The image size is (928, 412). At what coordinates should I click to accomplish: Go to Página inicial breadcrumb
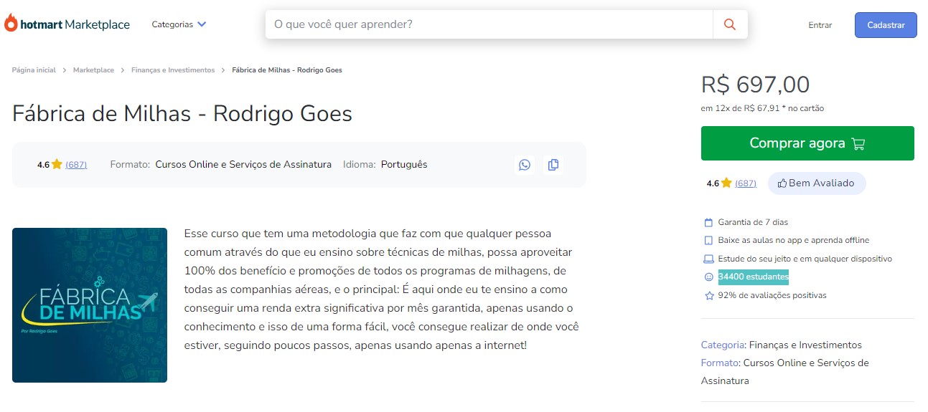click(x=34, y=70)
